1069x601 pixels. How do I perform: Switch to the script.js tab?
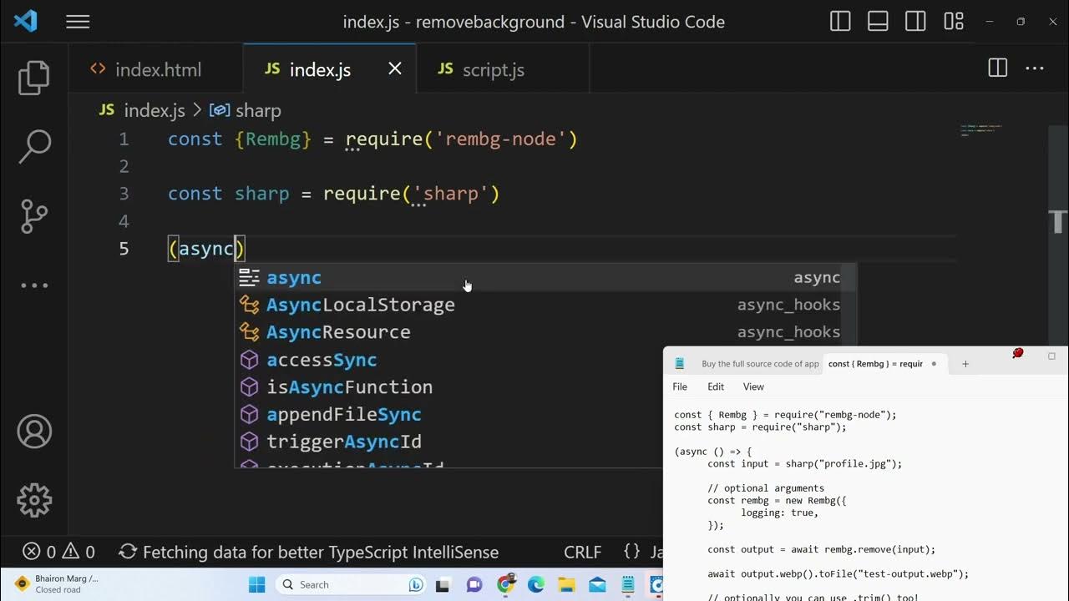point(493,69)
